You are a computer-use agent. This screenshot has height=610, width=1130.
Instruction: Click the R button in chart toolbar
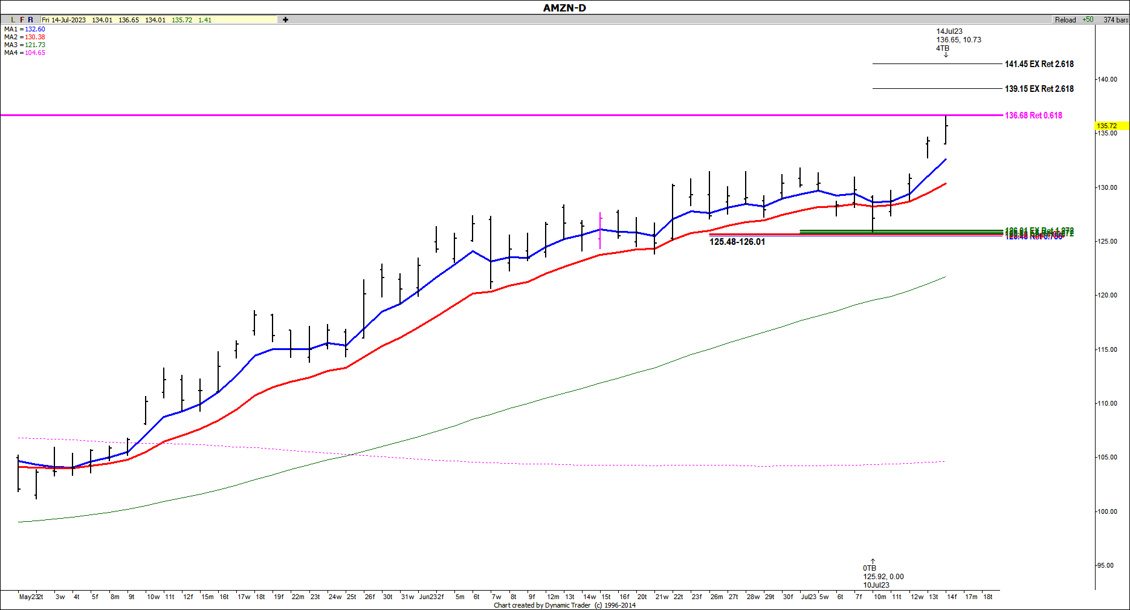coord(31,20)
